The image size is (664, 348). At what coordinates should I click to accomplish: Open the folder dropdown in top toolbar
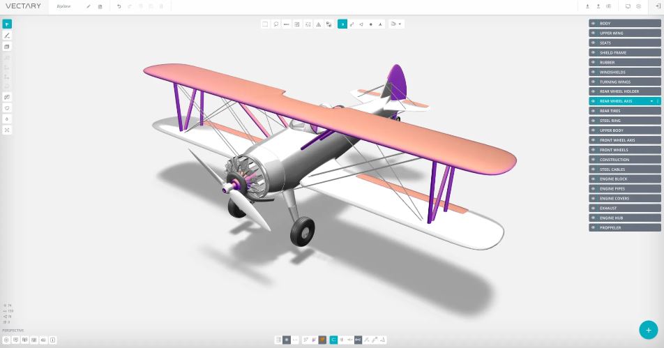[396, 24]
